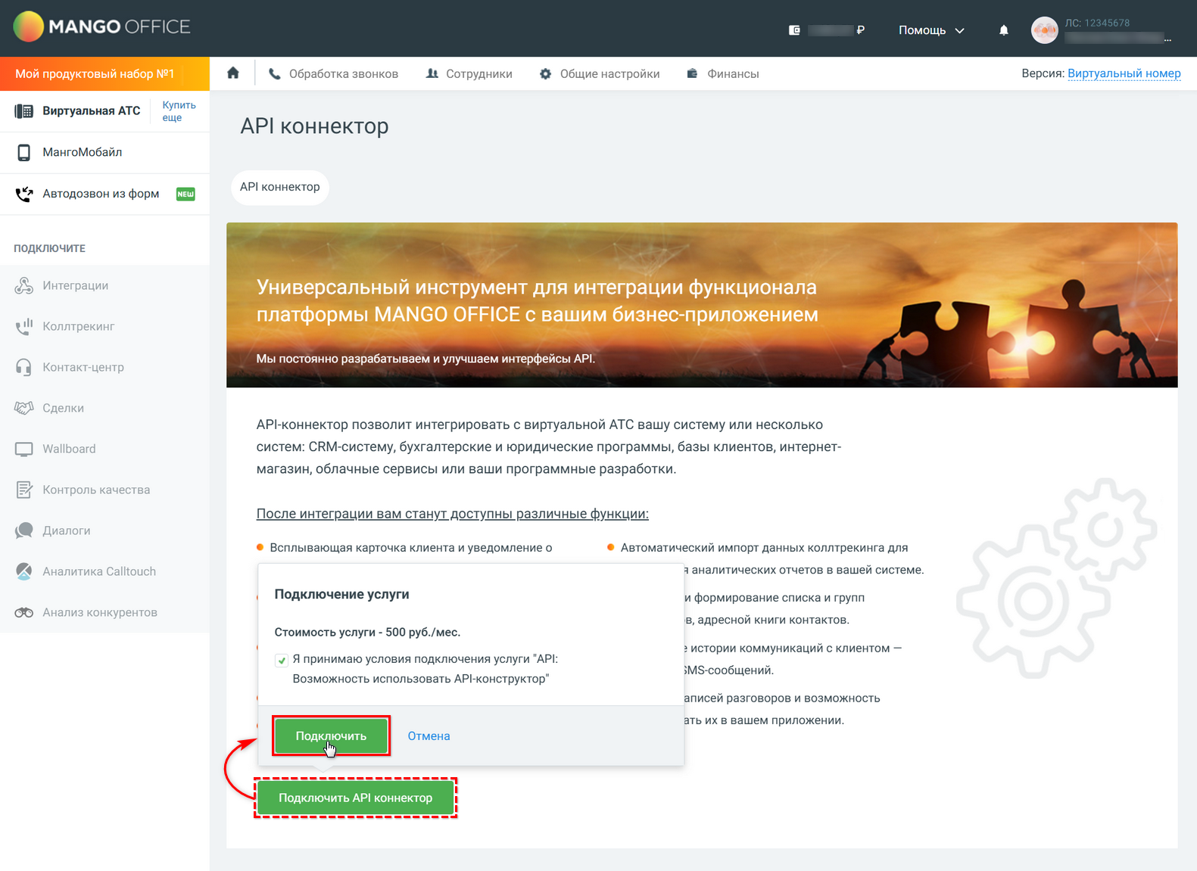Untick the accept service terms checkbox

(282, 660)
